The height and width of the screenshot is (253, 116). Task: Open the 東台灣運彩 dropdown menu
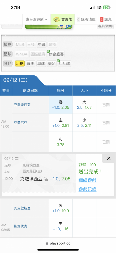[36, 19]
